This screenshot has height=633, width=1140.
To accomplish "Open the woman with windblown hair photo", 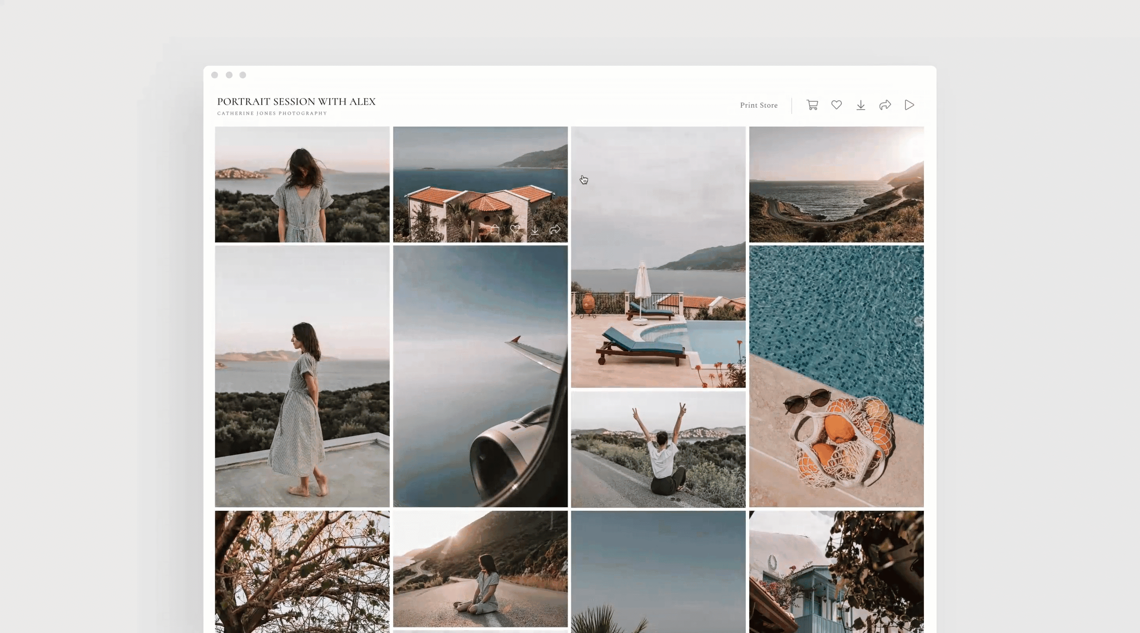I will coord(302,184).
